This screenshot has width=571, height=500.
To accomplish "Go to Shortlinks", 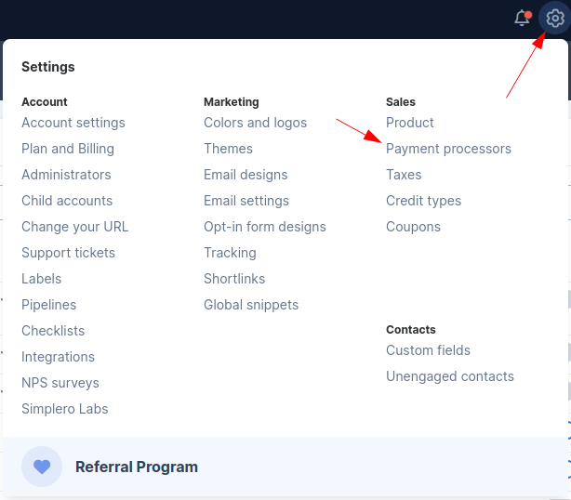I will point(234,279).
